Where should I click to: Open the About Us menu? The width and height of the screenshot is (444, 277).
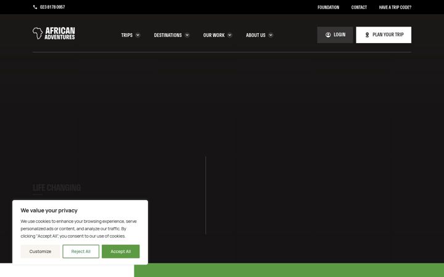(256, 35)
